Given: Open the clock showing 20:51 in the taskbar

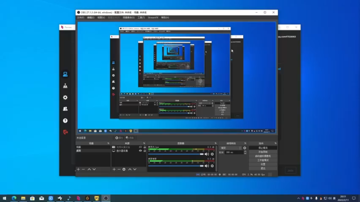Looking at the screenshot, I should [343, 198].
